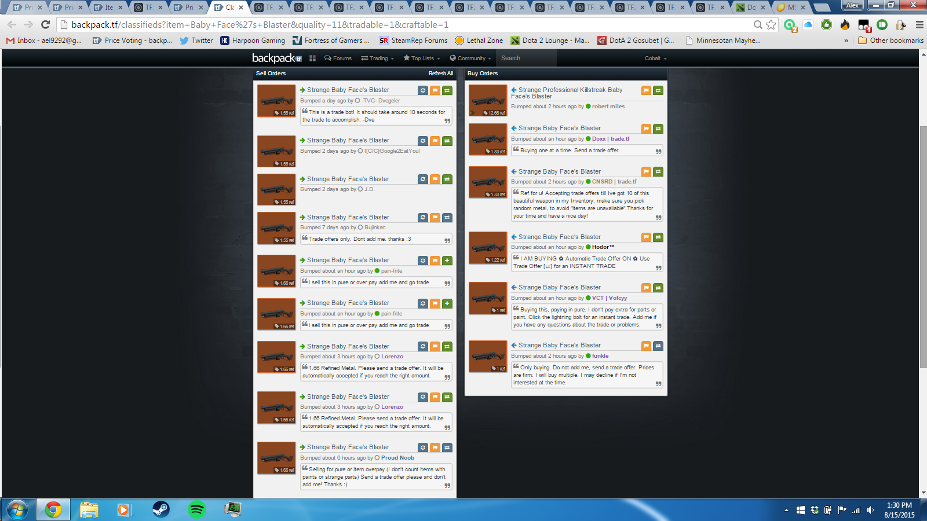This screenshot has height=521, width=927.
Task: Open the SteamRep Forums bookmark
Action: pos(414,41)
